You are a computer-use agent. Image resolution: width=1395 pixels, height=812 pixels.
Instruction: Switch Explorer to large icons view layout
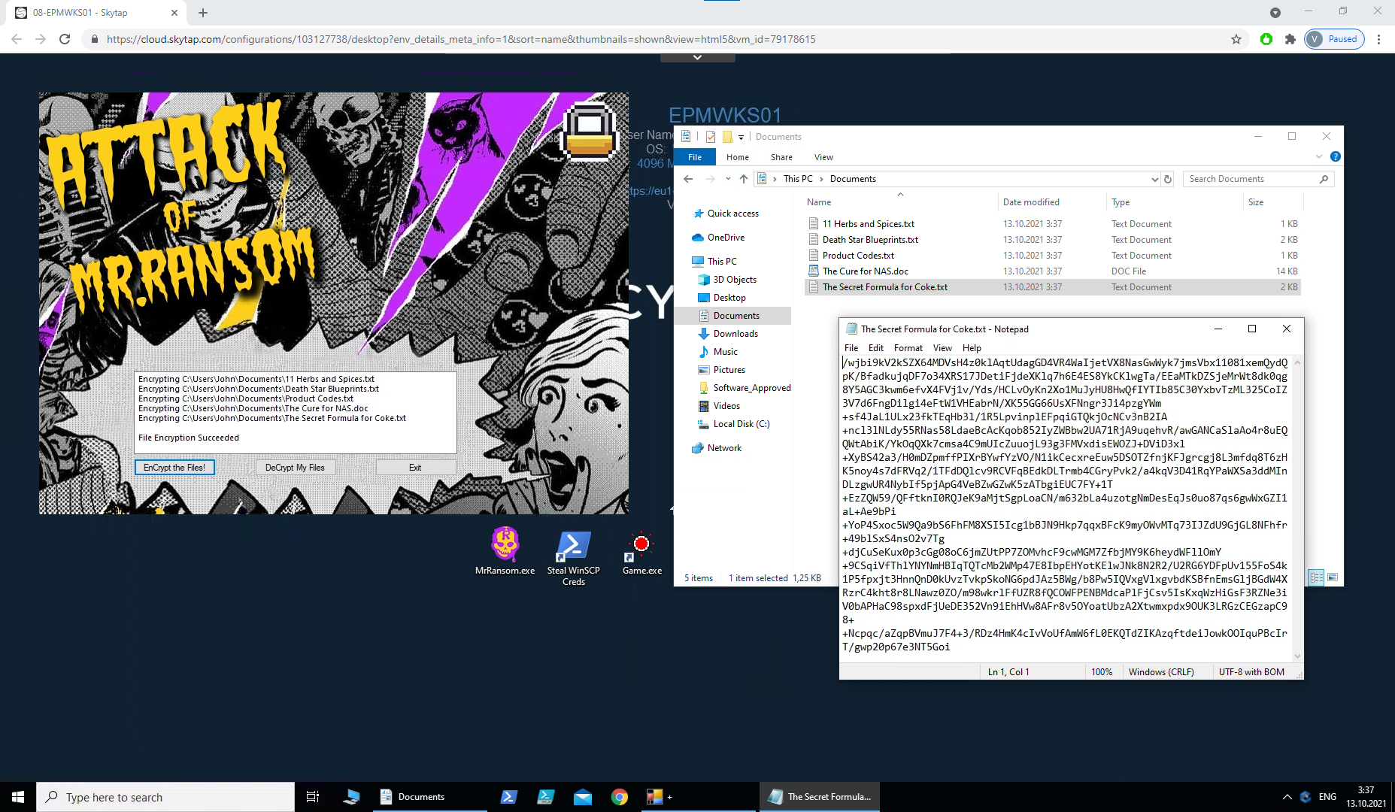tap(1333, 577)
